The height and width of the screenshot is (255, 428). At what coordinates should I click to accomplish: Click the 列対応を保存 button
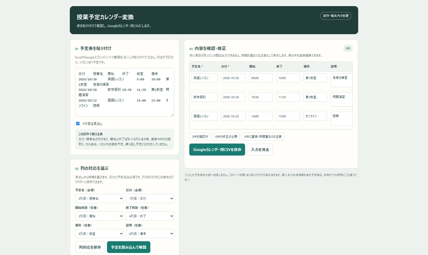90,247
